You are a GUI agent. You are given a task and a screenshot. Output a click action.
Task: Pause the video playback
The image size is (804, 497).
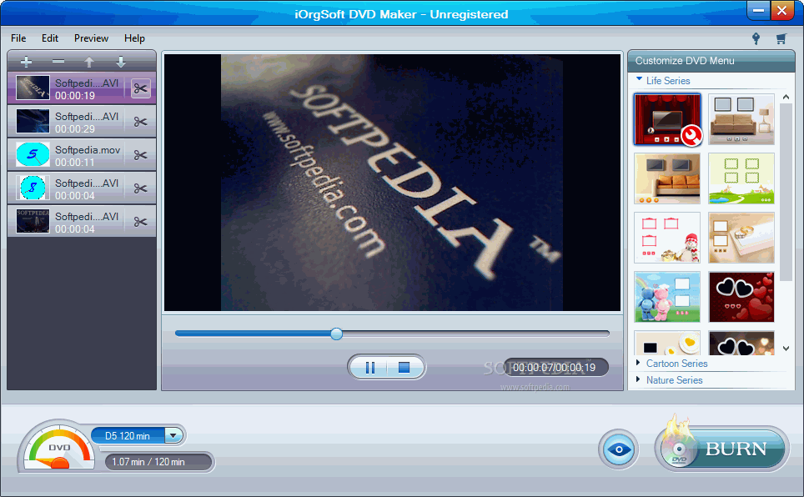pyautogui.click(x=369, y=367)
